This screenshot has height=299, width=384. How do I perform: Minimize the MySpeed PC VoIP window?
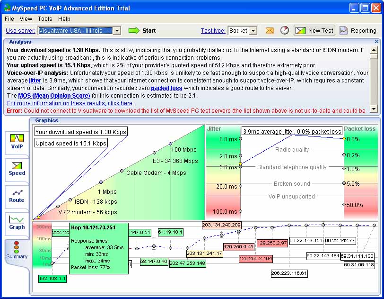(x=354, y=8)
